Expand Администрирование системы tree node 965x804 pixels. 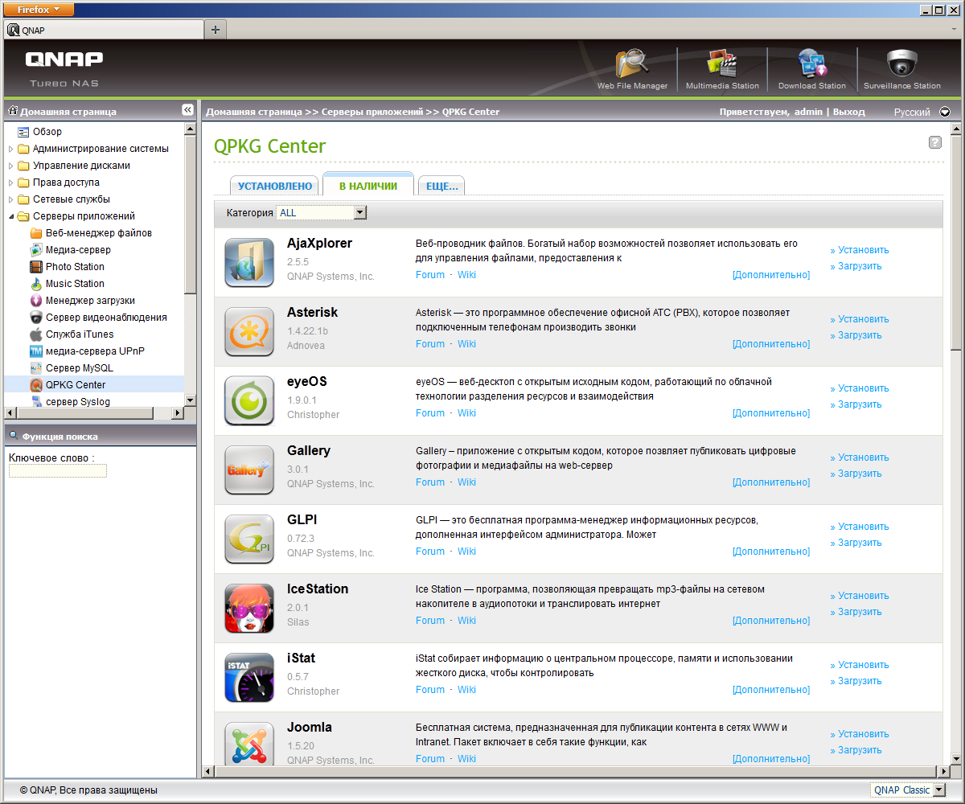tap(11, 149)
